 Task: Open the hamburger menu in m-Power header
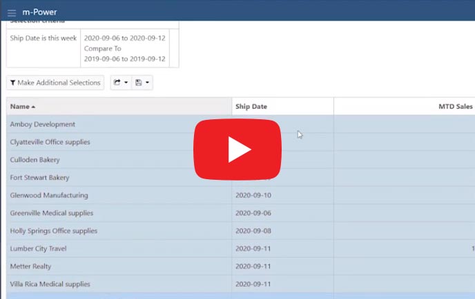[x=12, y=13]
